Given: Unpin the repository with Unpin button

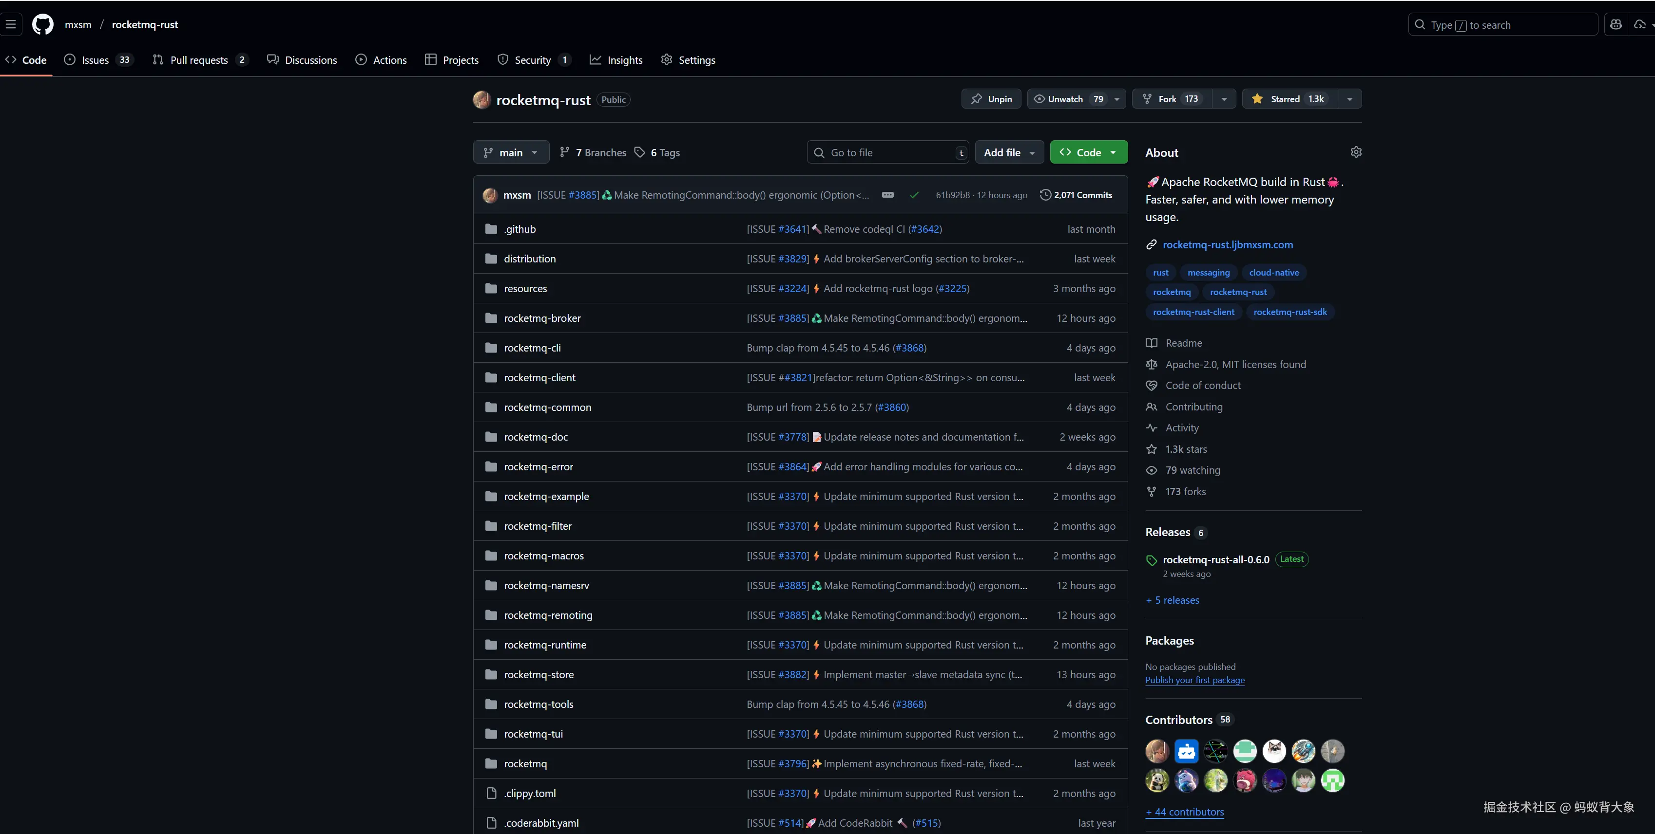Looking at the screenshot, I should pos(991,99).
